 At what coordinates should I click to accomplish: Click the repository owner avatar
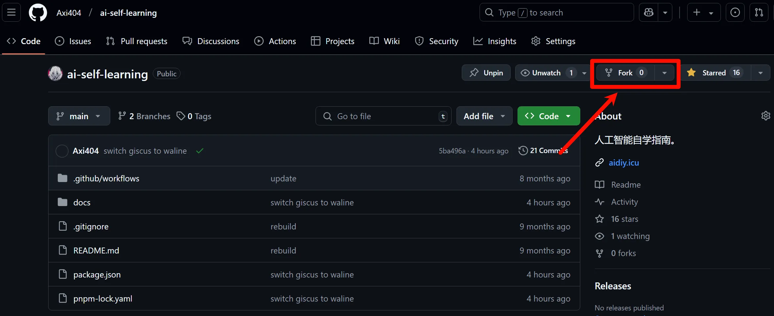[x=55, y=73]
